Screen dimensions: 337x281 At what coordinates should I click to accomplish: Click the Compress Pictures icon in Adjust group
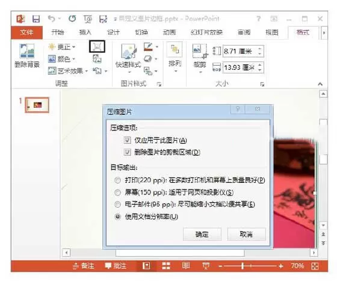(97, 46)
